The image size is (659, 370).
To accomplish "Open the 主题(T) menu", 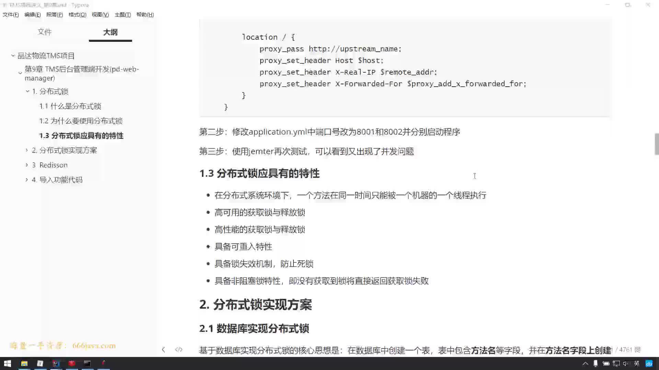I will point(123,15).
